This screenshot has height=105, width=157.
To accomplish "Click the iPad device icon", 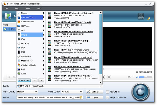I will click(x=19, y=39).
